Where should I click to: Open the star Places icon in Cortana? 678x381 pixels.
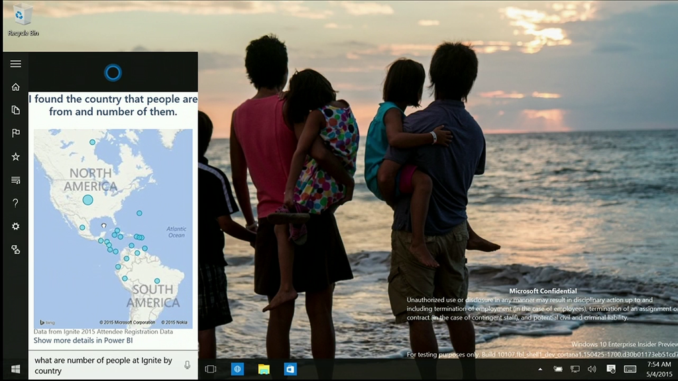[15, 156]
